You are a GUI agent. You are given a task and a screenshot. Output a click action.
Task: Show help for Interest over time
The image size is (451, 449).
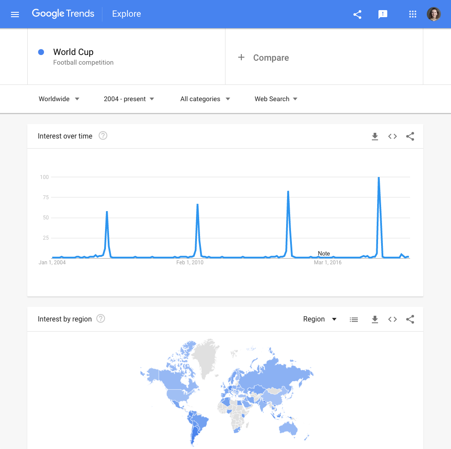(103, 135)
